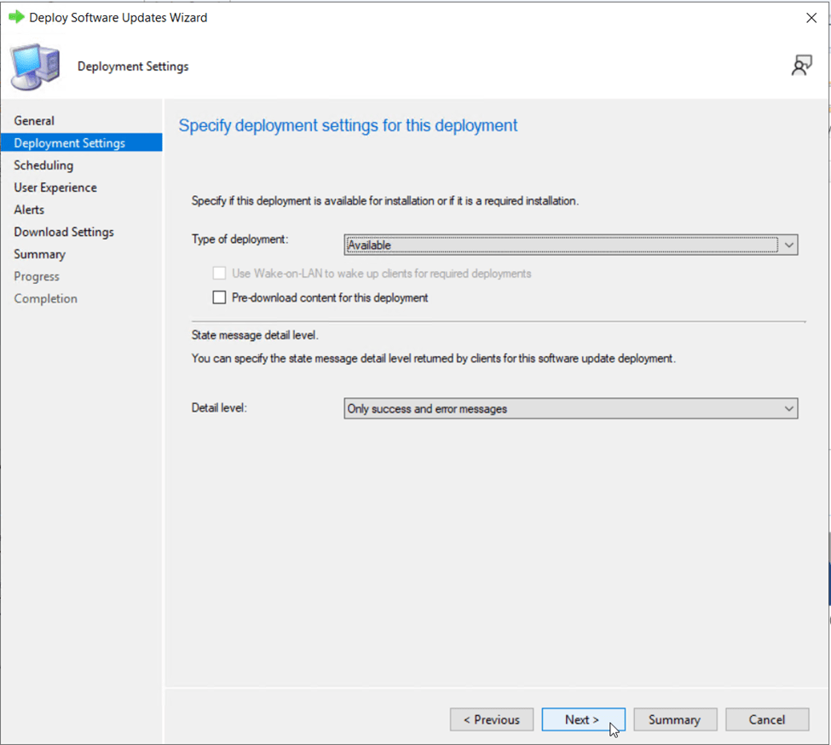
Task: Open the Scheduling step
Action: [43, 165]
